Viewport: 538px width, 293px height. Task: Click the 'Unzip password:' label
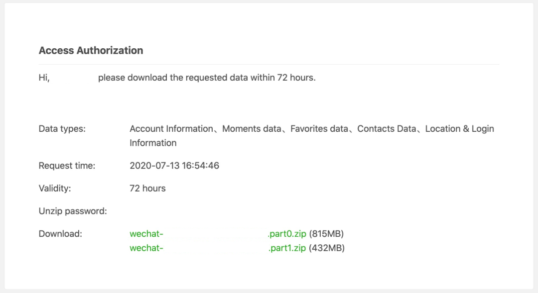tap(73, 211)
